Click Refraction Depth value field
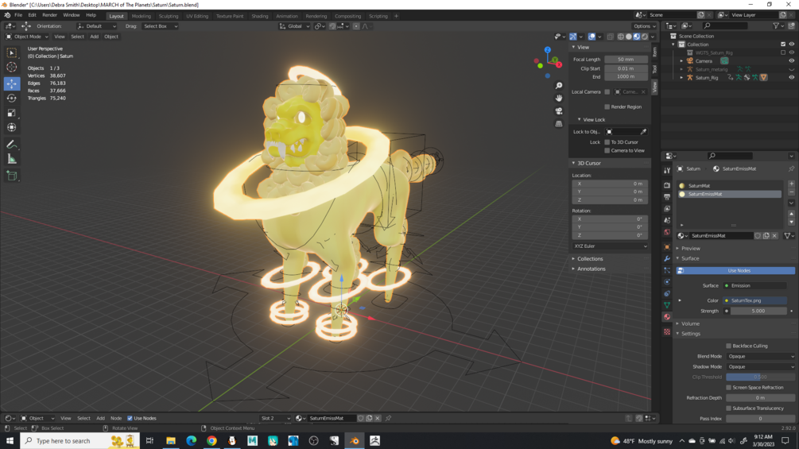Viewport: 799px width, 449px height. [760, 398]
